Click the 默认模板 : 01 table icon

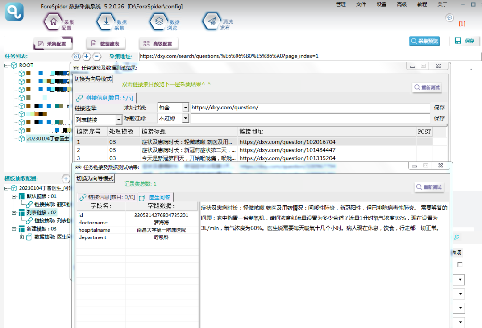pyautogui.click(x=21, y=196)
